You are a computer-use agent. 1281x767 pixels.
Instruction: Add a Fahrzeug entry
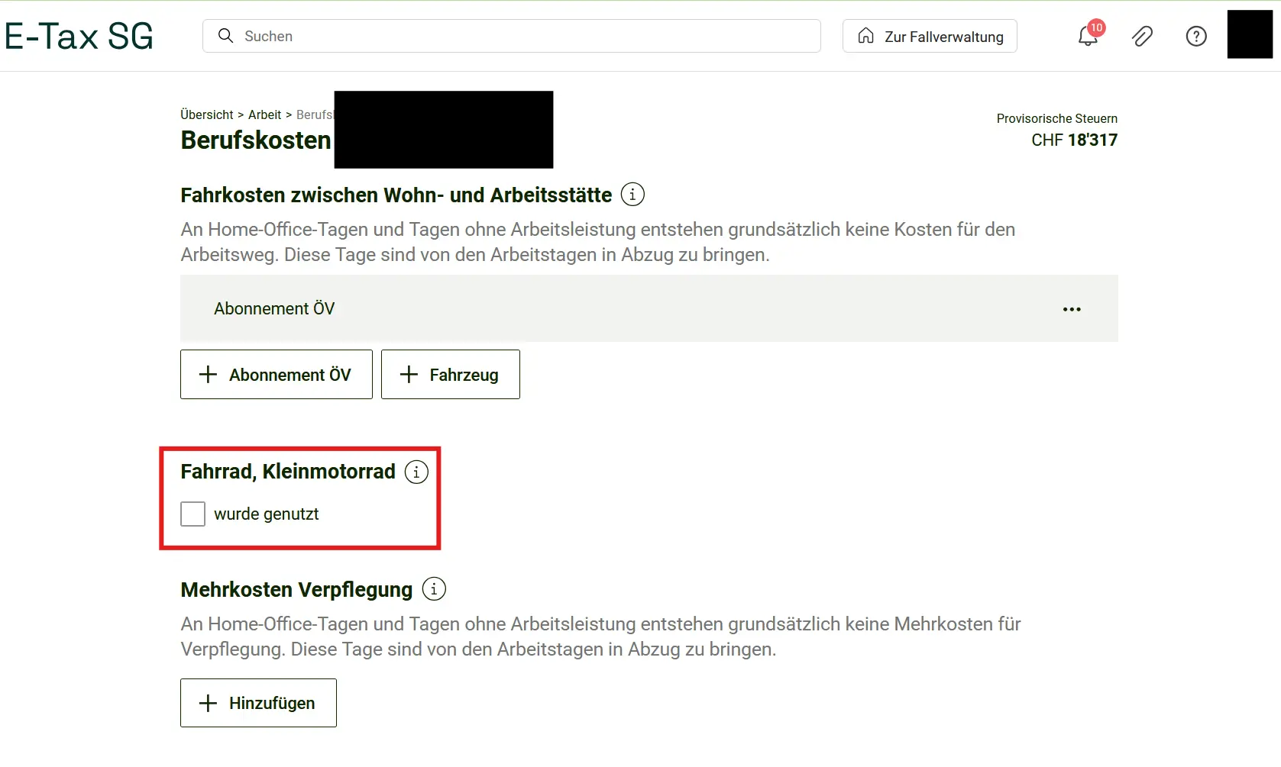[x=451, y=374]
